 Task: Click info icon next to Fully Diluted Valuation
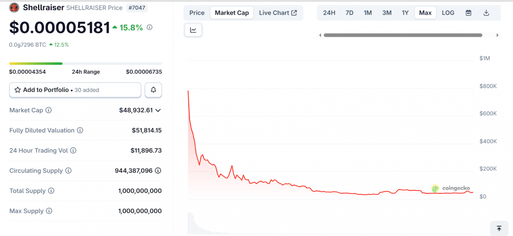[x=80, y=130]
